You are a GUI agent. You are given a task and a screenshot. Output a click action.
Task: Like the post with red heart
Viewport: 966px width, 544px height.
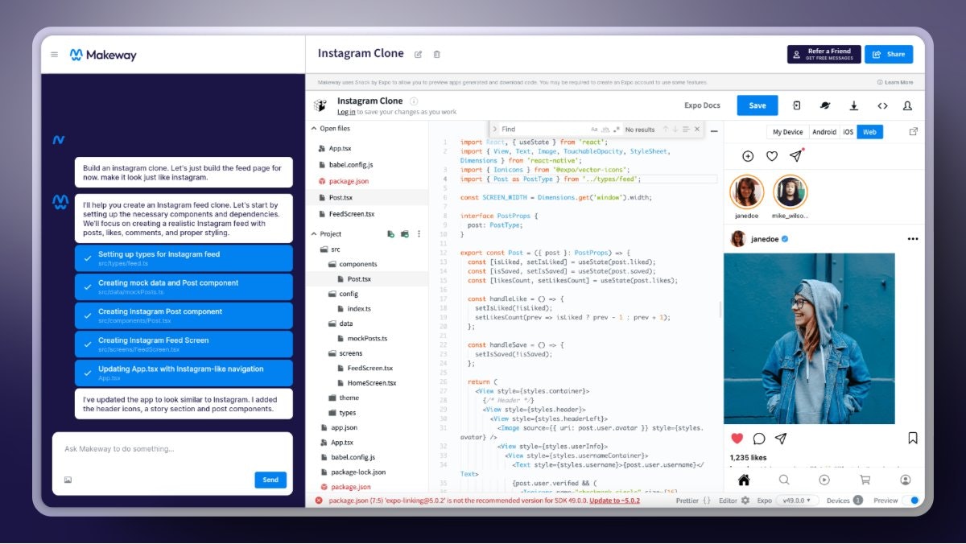click(x=737, y=439)
